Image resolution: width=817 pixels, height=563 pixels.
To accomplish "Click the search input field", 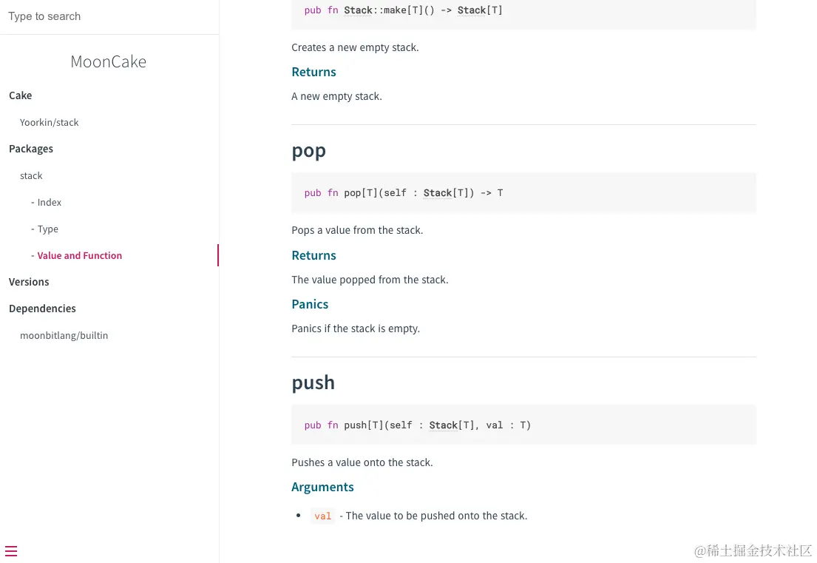I will 109,16.
